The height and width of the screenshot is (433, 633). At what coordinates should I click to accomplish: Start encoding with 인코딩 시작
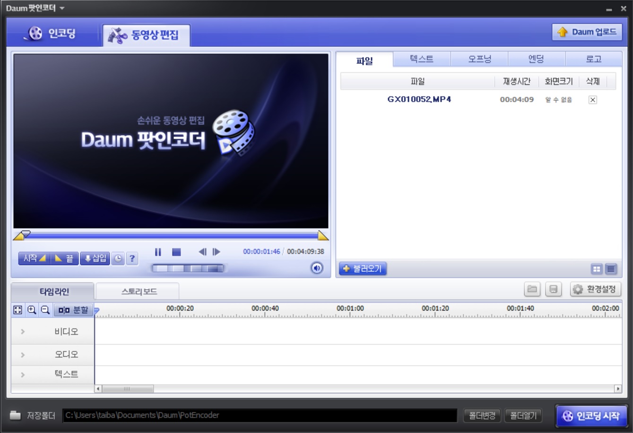(591, 416)
